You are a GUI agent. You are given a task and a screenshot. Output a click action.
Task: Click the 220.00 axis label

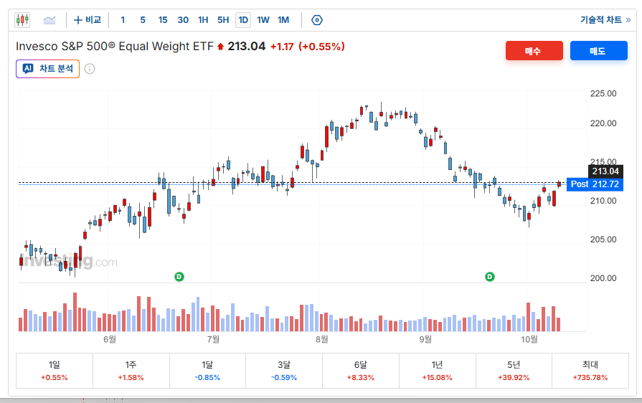603,123
